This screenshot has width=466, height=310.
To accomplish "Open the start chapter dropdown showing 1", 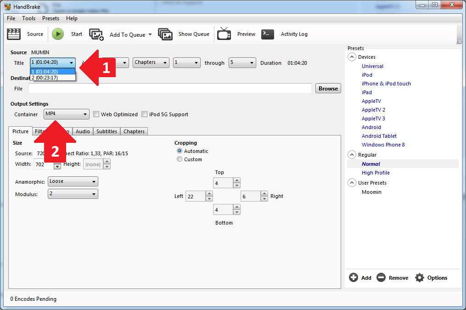I will coord(187,62).
